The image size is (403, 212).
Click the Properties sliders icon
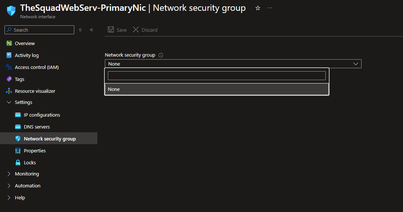18,151
